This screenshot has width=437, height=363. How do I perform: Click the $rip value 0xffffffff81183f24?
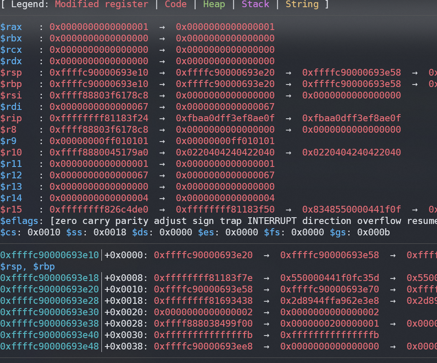[99, 118]
